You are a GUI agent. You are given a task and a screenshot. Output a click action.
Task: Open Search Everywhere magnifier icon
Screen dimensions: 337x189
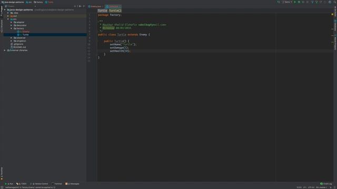point(335,2)
